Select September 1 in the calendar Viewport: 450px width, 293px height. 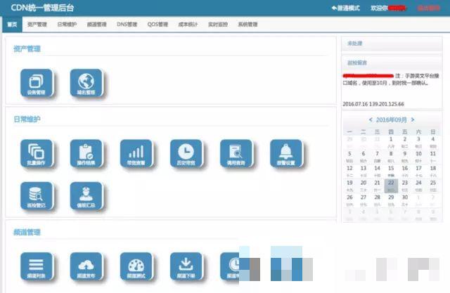click(391, 142)
